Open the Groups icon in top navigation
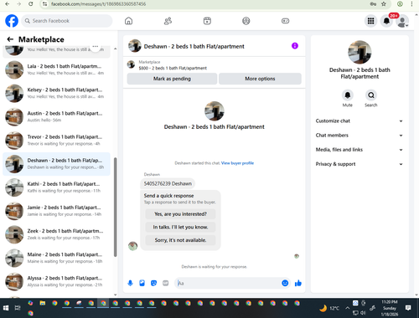Image resolution: width=419 pixels, height=318 pixels. coord(246,21)
